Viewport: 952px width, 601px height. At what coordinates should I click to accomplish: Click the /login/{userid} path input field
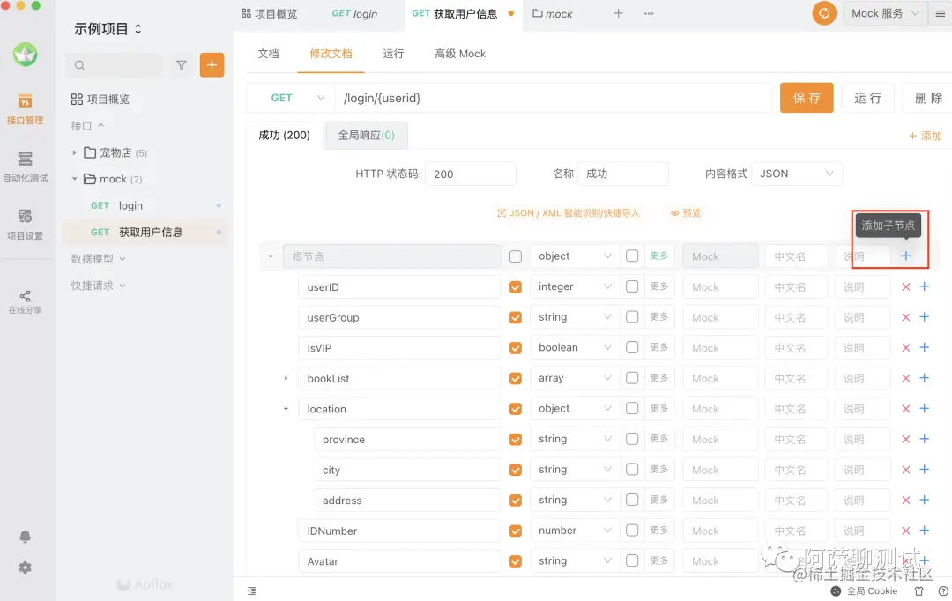(529, 99)
